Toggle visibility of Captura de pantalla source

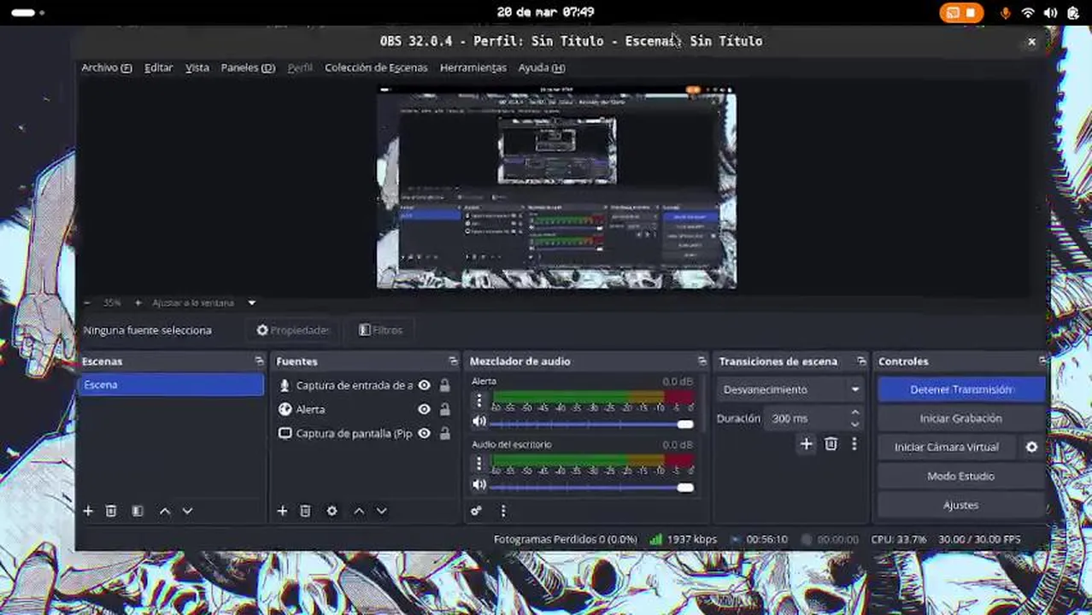(424, 433)
